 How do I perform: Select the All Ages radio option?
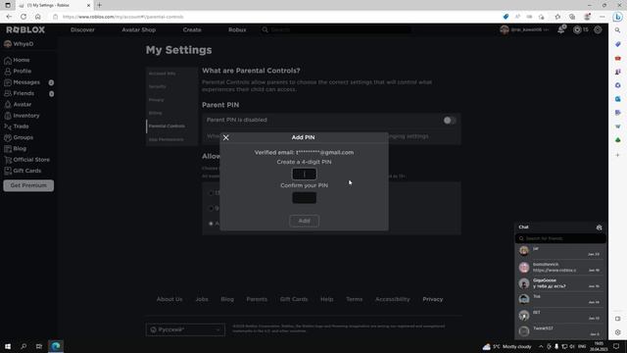point(212,224)
